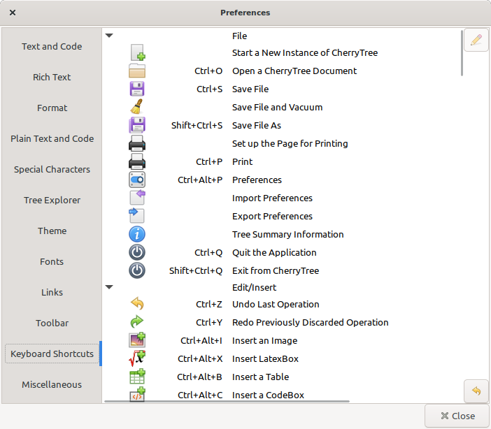491x429 pixels.
Task: Select the Ctrl+Y shortcut cell
Action: pyautogui.click(x=209, y=322)
